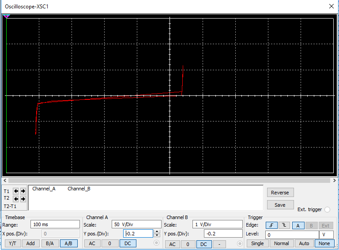Move T2 cursor left arrow

tap(16, 199)
